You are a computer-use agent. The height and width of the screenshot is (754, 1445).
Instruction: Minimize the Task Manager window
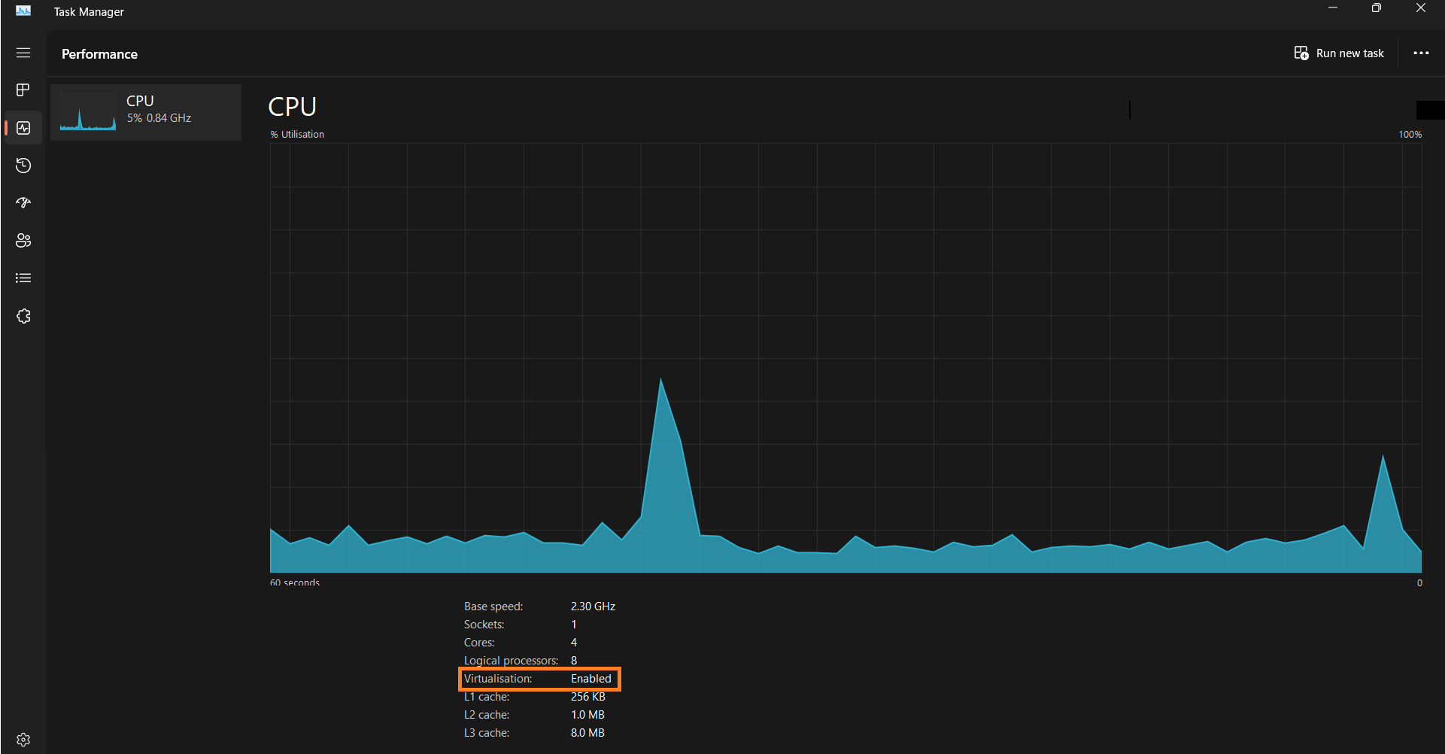point(1333,8)
